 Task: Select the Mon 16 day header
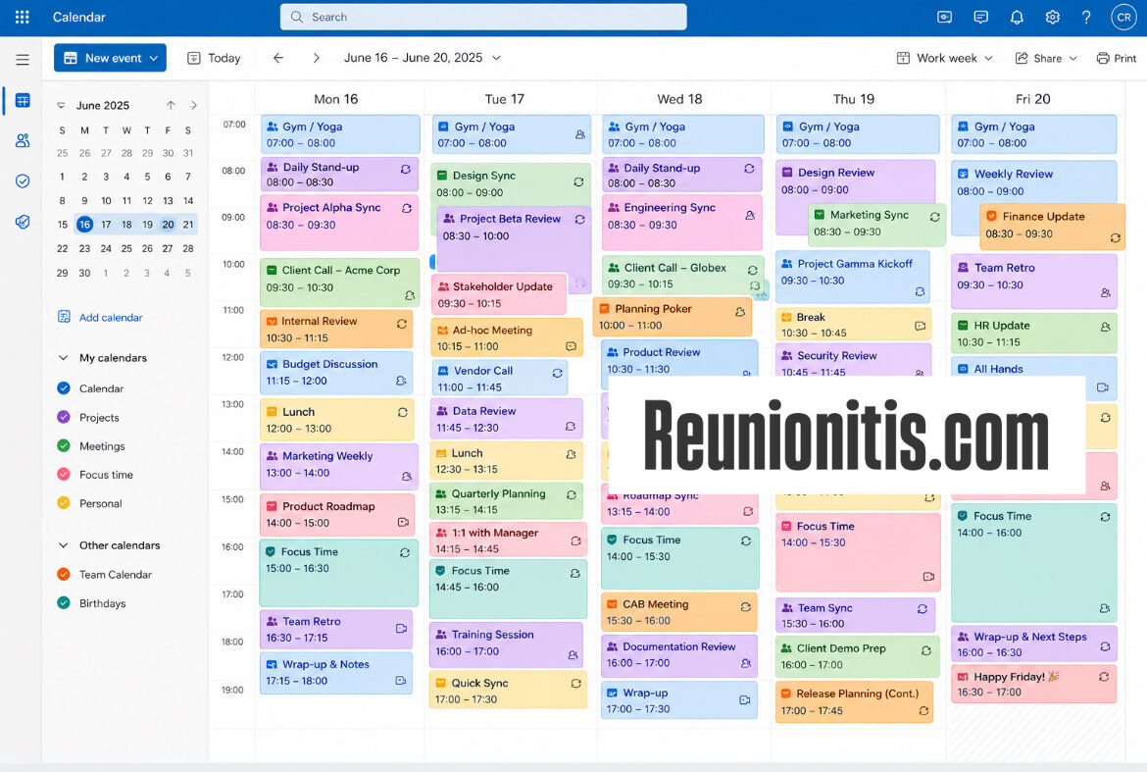[x=335, y=99]
